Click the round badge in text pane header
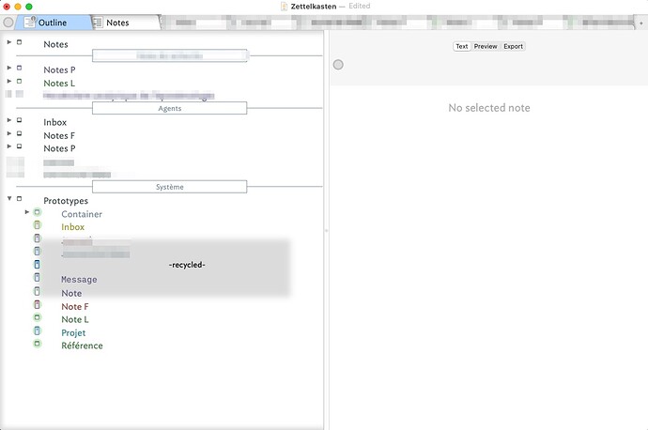The image size is (648, 430). [x=338, y=65]
